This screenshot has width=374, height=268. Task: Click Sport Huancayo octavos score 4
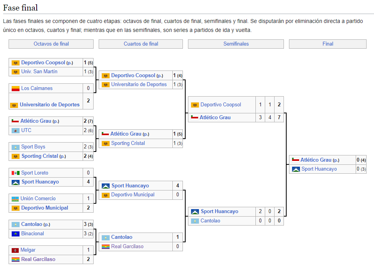click(88, 182)
